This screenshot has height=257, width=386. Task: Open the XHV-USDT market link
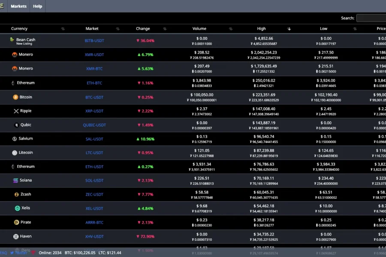[x=94, y=236]
